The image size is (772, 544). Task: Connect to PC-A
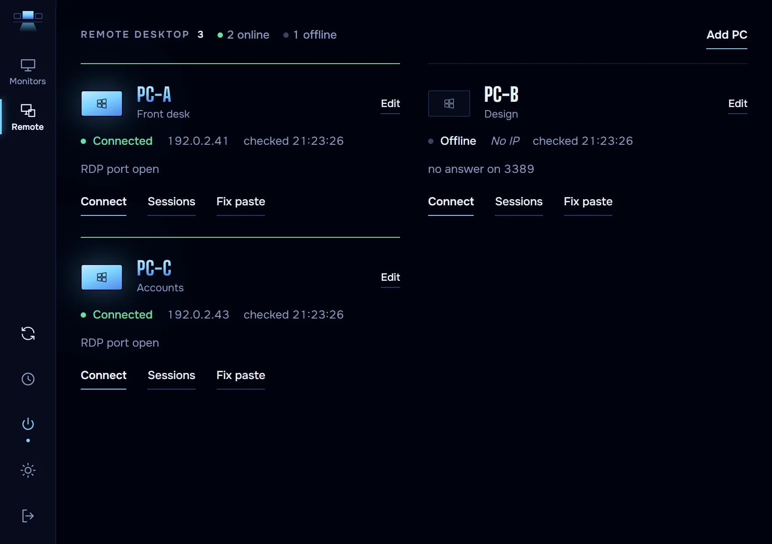104,202
